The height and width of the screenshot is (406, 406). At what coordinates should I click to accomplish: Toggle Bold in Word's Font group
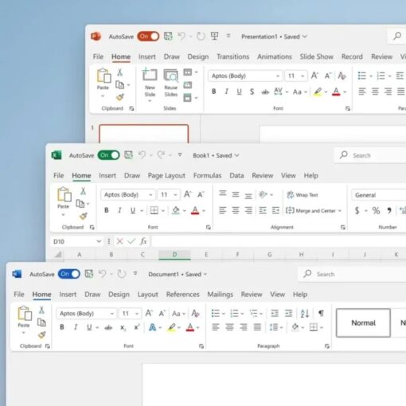[62, 327]
